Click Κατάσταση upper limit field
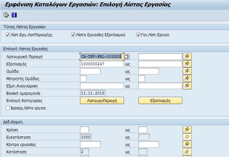 point(143,152)
